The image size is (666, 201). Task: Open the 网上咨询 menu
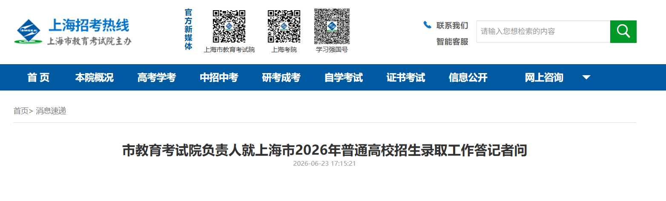[544, 77]
